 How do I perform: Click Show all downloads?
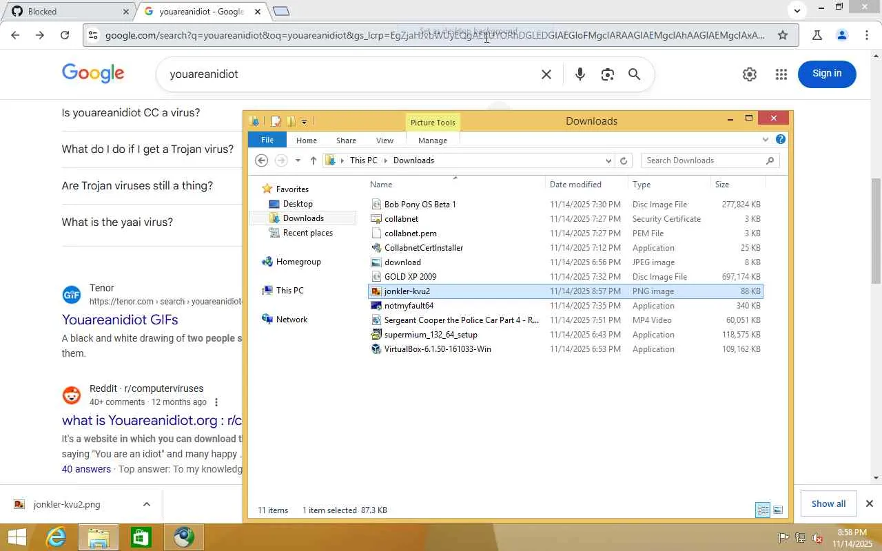click(x=828, y=503)
